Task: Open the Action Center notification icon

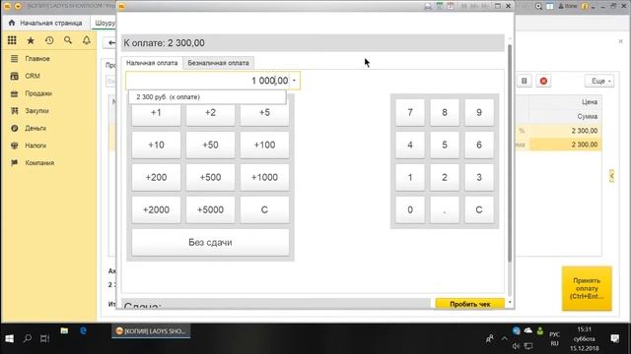Action: [x=614, y=338]
